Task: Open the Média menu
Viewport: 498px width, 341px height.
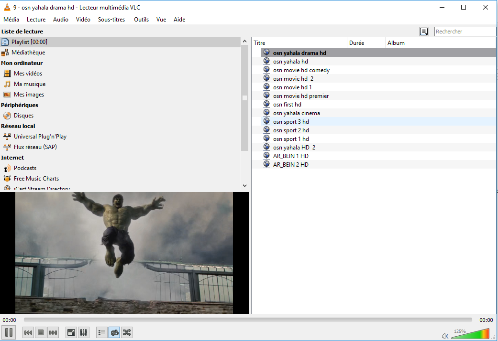Action: pyautogui.click(x=11, y=20)
